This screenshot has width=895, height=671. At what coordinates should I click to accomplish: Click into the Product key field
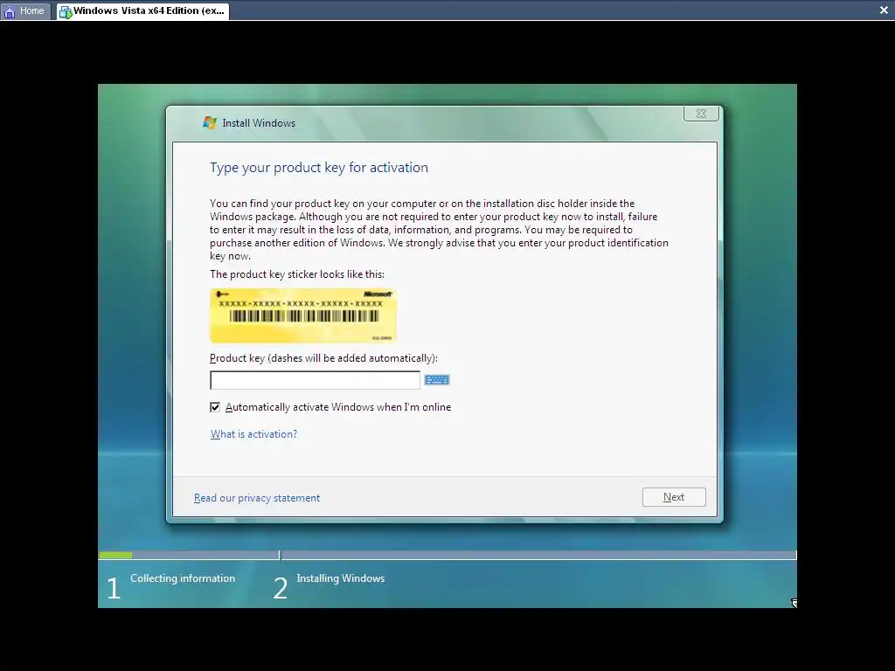[315, 380]
